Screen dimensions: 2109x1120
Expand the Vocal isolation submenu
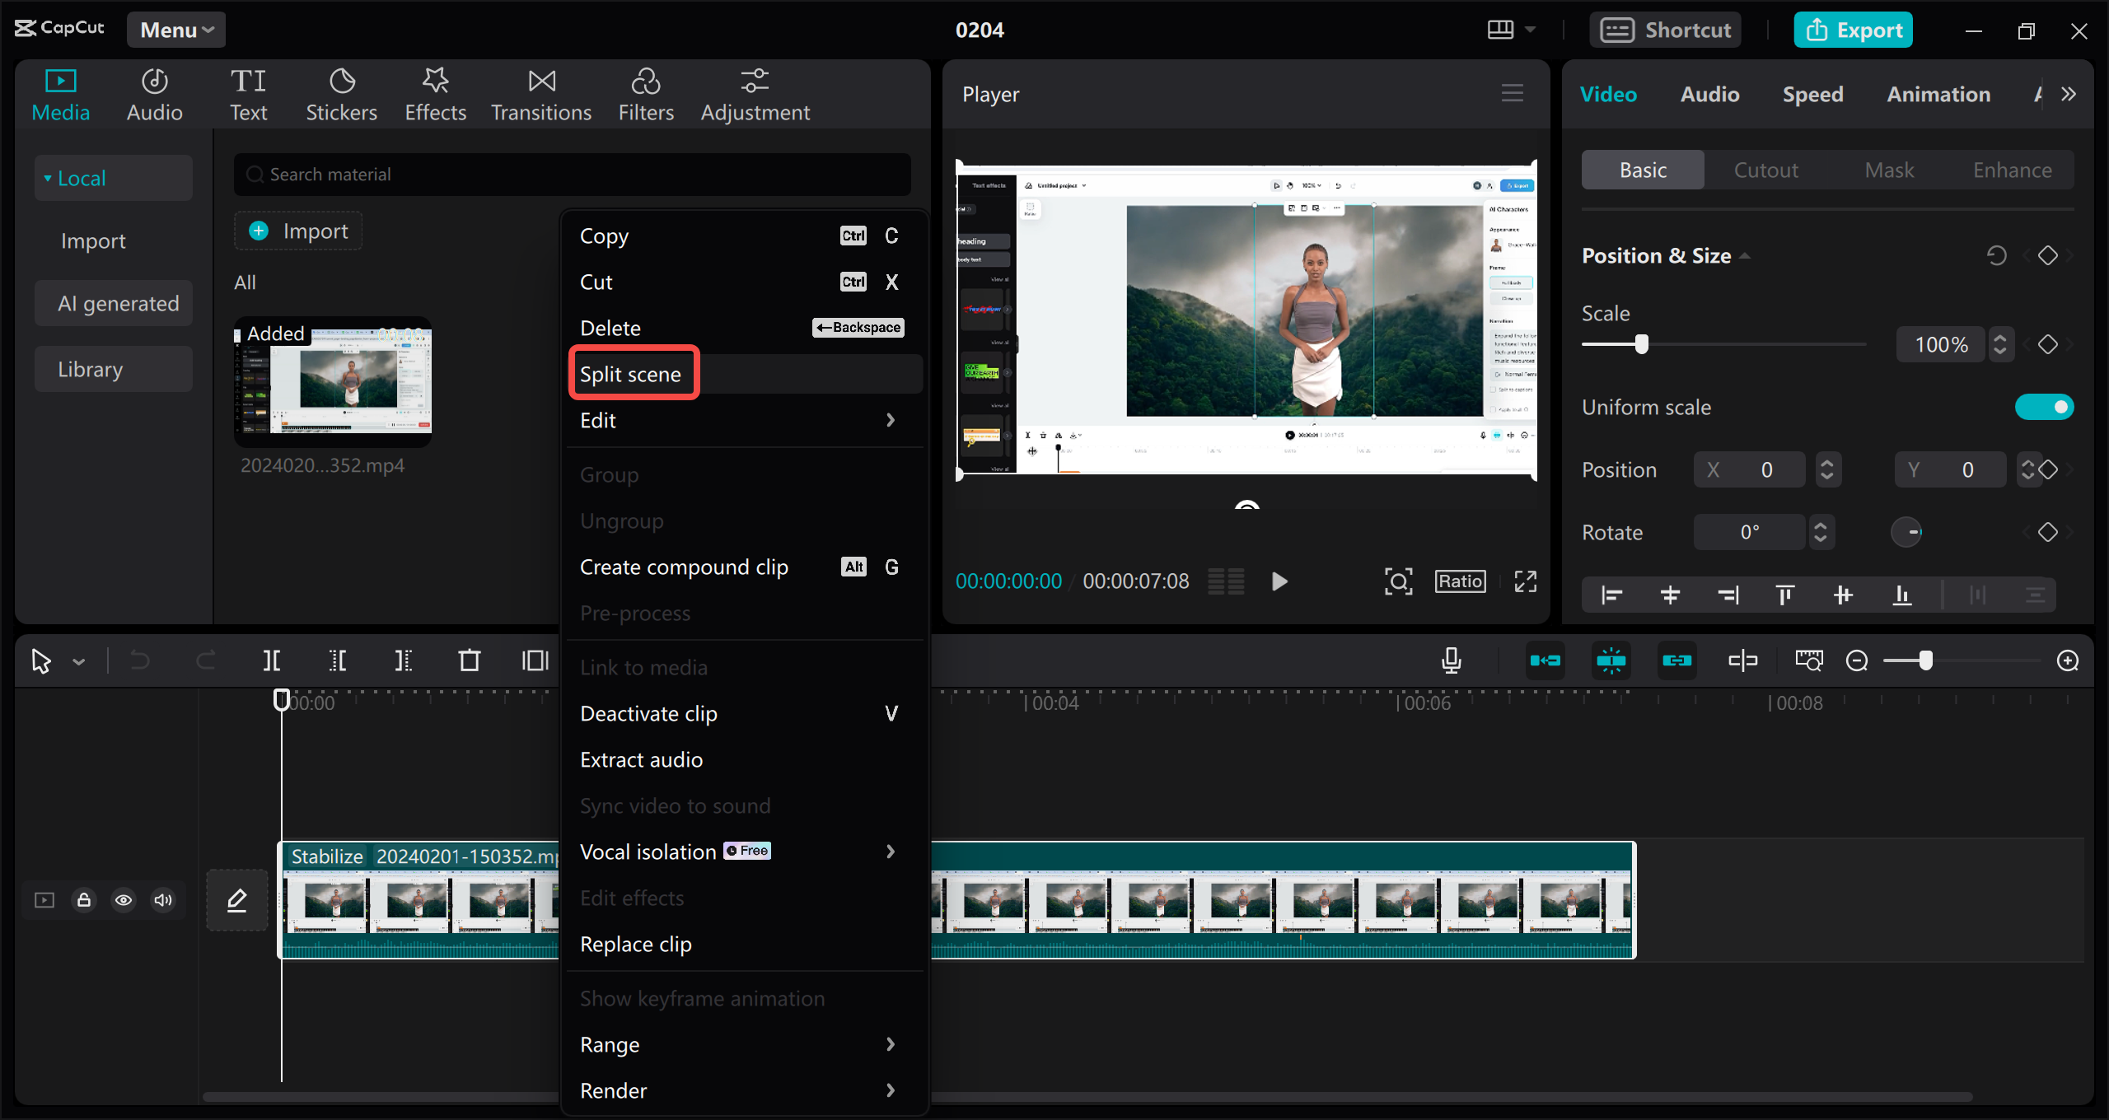tap(891, 851)
